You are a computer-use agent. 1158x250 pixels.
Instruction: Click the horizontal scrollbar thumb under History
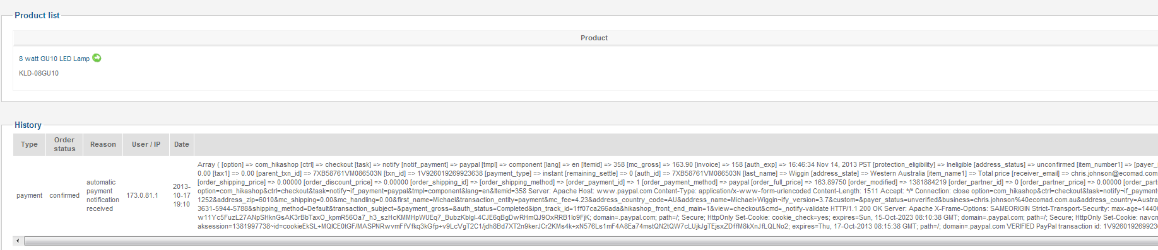click(591, 241)
